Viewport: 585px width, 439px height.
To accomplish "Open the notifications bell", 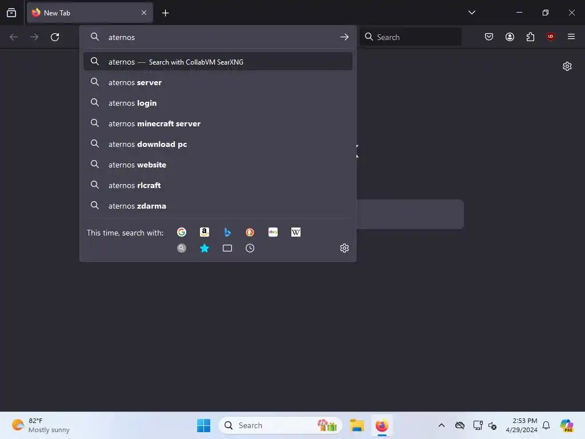I will [546, 425].
